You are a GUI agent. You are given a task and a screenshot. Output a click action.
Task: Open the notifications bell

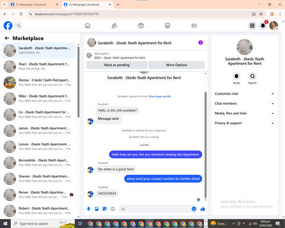(x=263, y=26)
